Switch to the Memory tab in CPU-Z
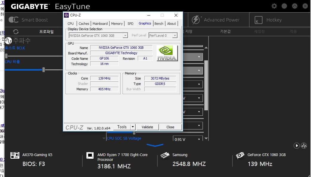This screenshot has height=177, width=311. tap(117, 24)
